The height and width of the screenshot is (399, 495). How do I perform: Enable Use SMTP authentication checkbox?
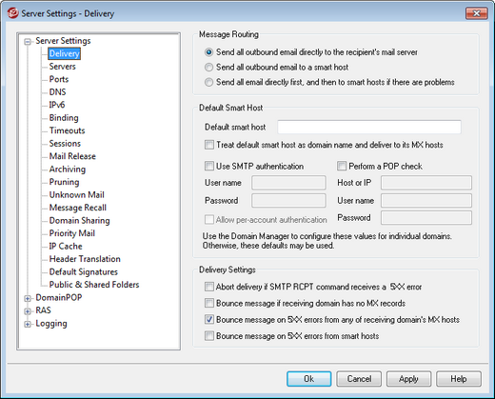pos(209,166)
